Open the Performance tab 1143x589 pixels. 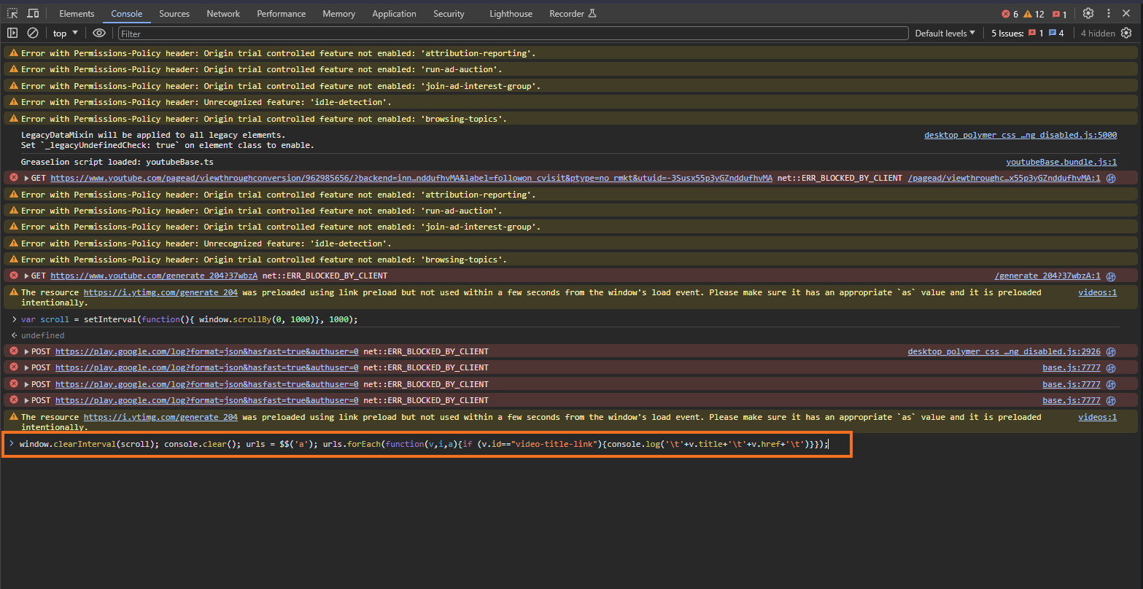point(282,14)
